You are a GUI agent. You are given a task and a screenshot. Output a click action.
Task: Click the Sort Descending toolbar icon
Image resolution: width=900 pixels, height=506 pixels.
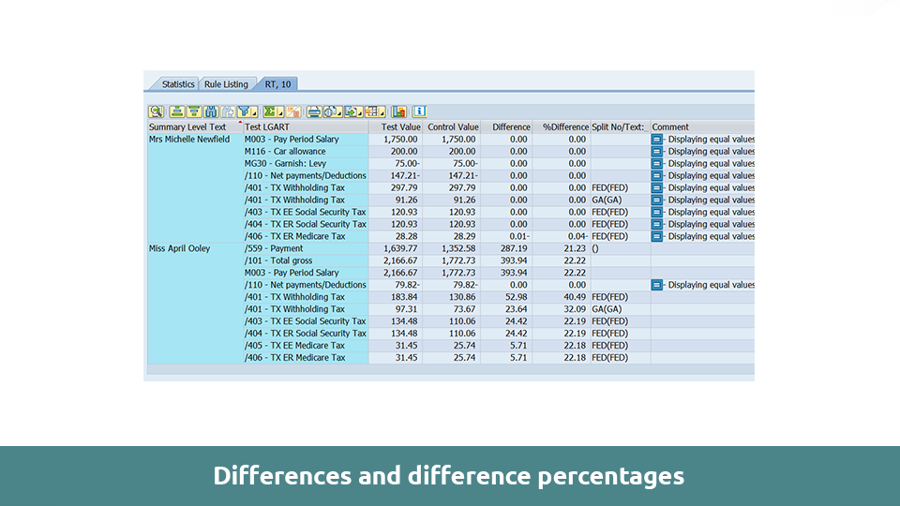coord(194,112)
